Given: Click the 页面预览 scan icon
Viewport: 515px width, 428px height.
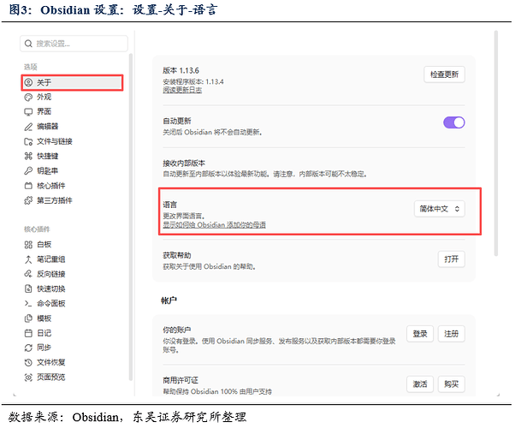Looking at the screenshot, I should (28, 377).
